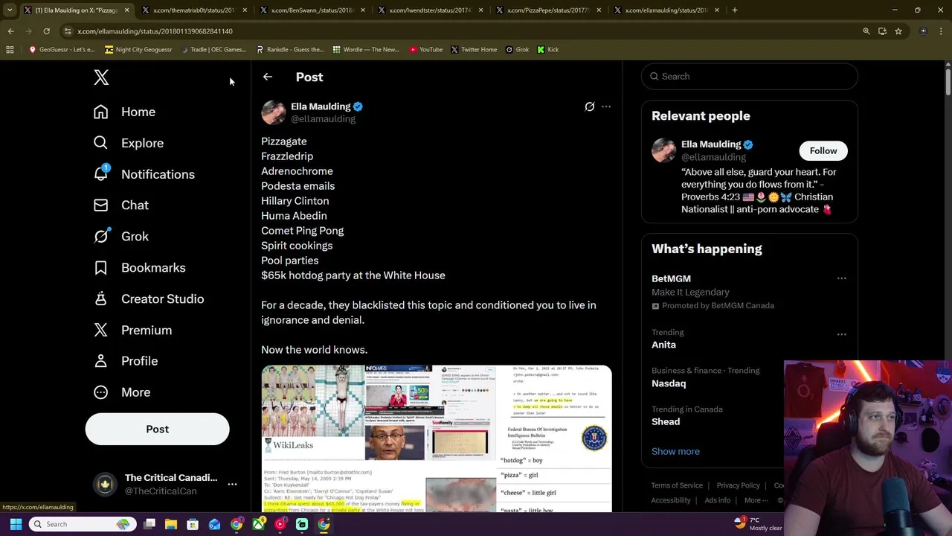Open the @ellamaulding handle in the post header

323,119
